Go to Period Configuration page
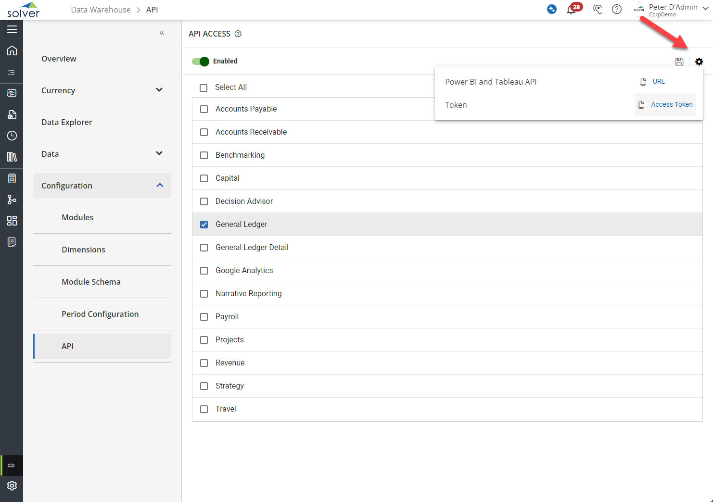Screen dimensions: 713x502 [100, 314]
